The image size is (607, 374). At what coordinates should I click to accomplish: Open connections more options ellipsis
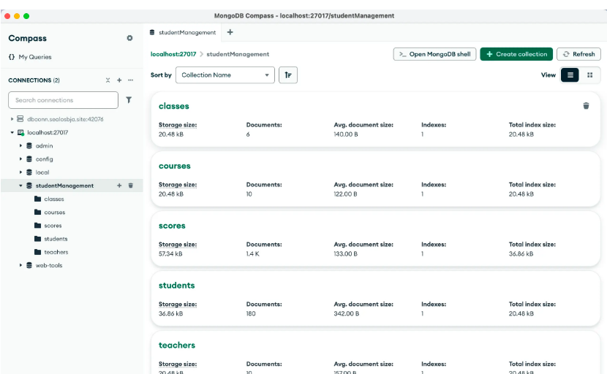131,80
